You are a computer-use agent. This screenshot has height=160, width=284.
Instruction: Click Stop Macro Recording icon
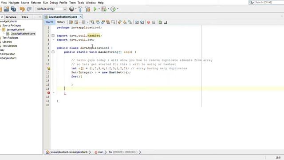pyautogui.click(x=154, y=22)
